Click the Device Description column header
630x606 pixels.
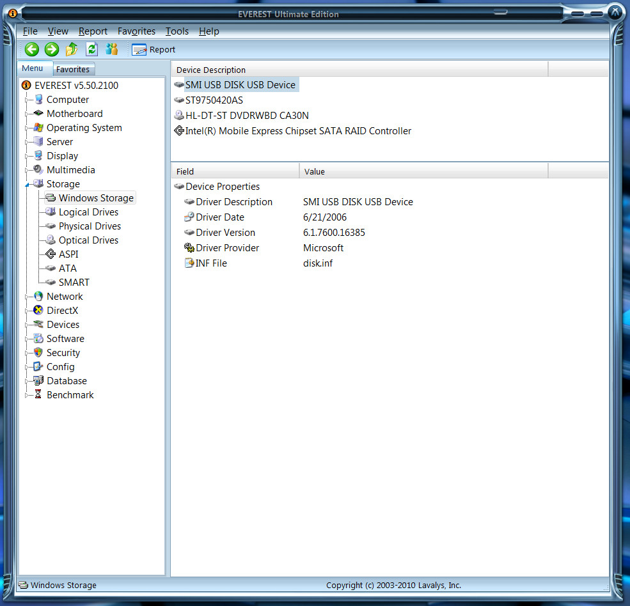359,70
